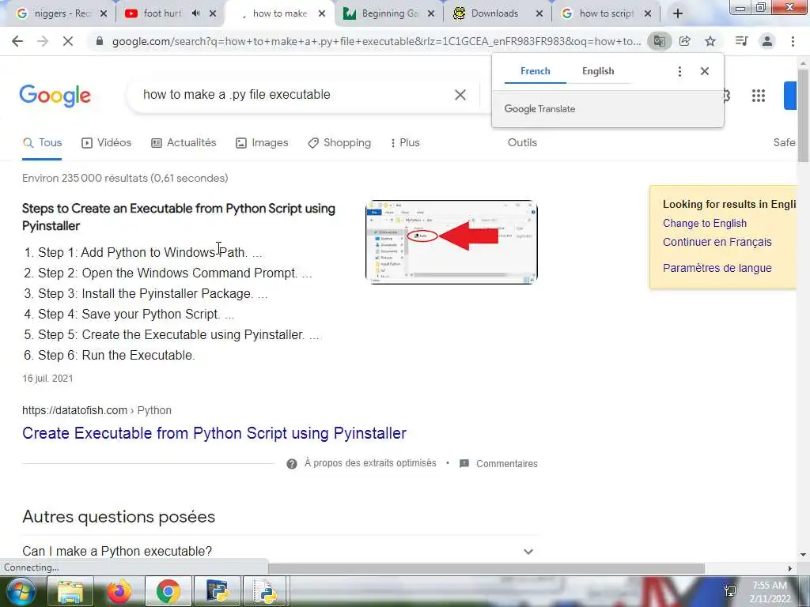Click 'Step 5: Create the Executable using Pyinstaller' text
Screen dimensions: 810x607
[x=171, y=335]
